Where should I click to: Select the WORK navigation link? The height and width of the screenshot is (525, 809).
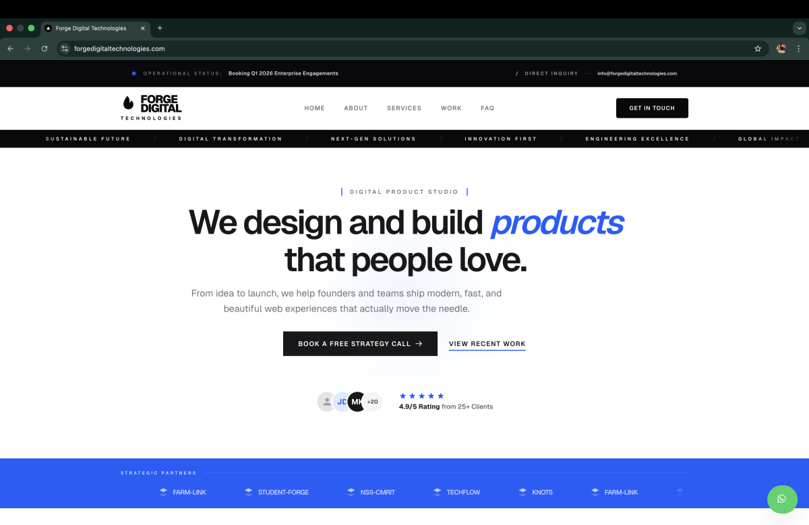[x=451, y=108]
